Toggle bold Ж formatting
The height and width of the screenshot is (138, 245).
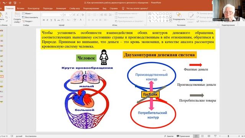[44, 20]
